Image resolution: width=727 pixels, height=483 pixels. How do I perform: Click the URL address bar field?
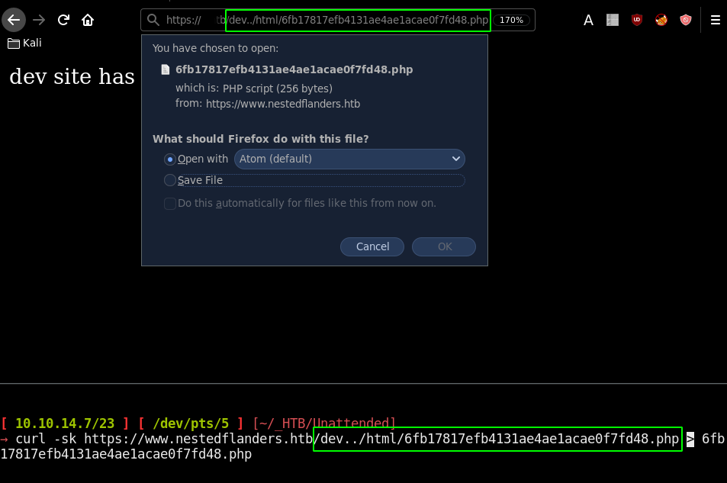(357, 20)
